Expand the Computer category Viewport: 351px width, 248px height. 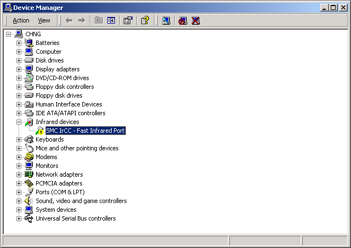[19, 52]
